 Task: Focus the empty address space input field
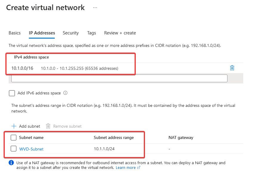pyautogui.click(x=119, y=78)
